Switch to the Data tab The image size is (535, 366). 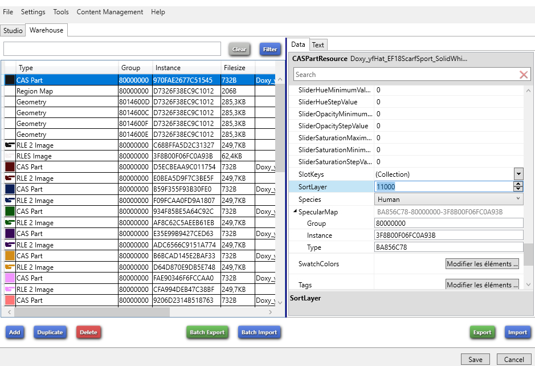[x=298, y=44]
